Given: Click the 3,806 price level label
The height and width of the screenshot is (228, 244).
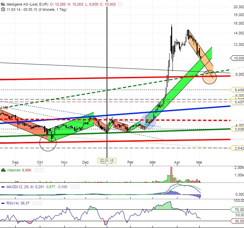Looking at the screenshot, I should (238, 129).
